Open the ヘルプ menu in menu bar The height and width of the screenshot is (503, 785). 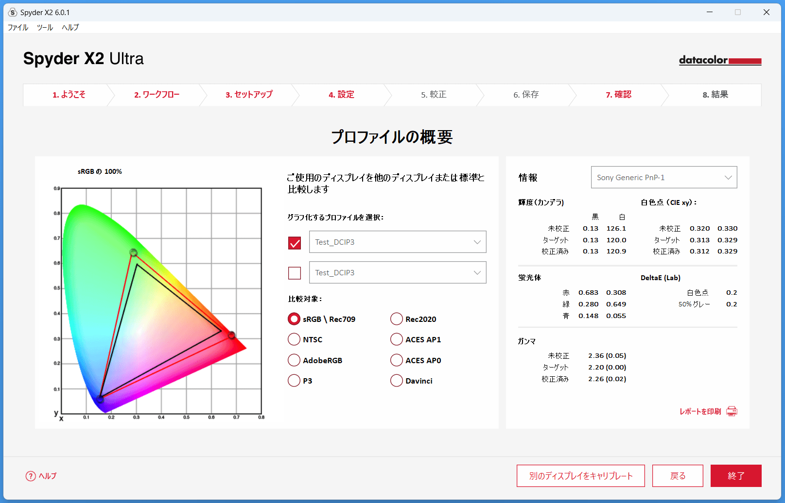coord(70,28)
